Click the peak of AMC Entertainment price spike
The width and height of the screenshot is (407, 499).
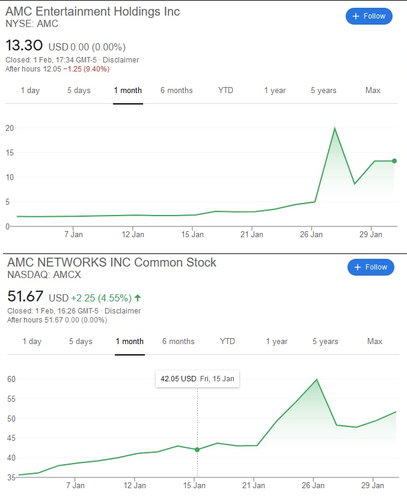334,128
